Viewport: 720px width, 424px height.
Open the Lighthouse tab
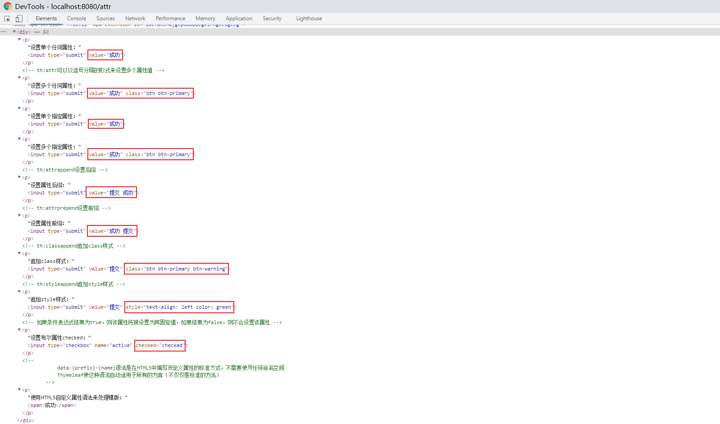click(309, 18)
